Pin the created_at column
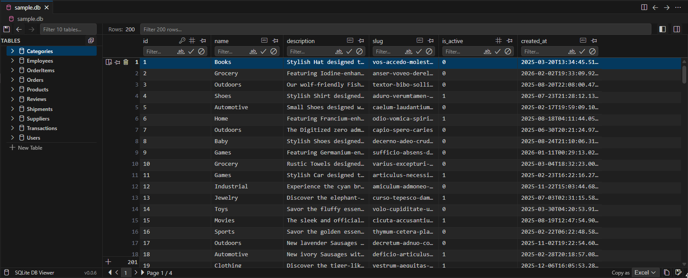688x278 pixels. click(594, 40)
